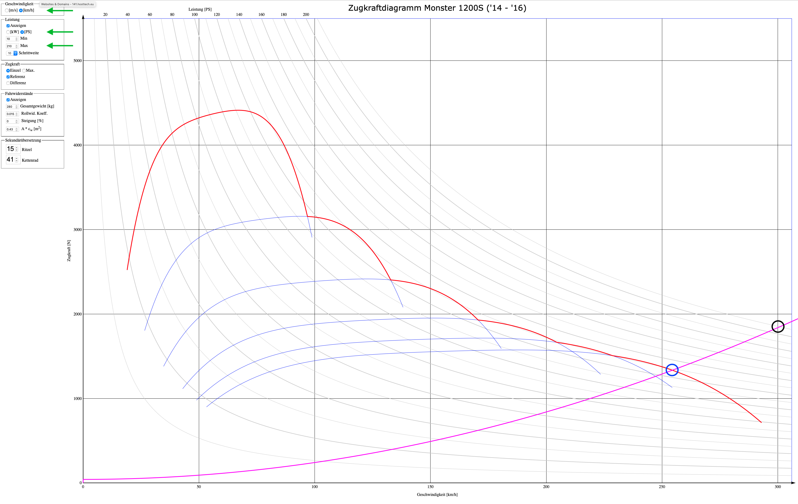Select the [m/s] speed unit
This screenshot has height=504, width=798.
(7, 11)
